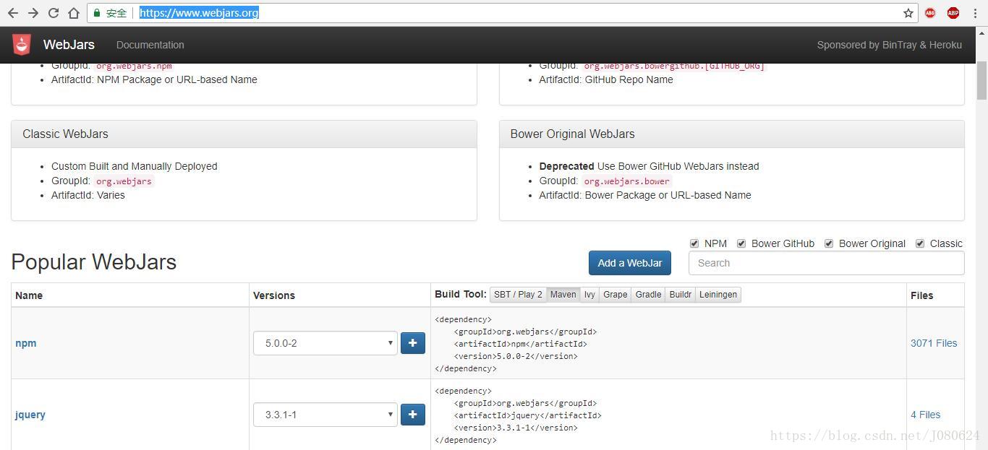The height and width of the screenshot is (450, 988).
Task: Click the Name column header
Action: coord(29,295)
